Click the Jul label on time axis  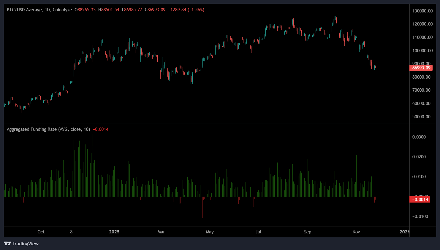click(258, 232)
